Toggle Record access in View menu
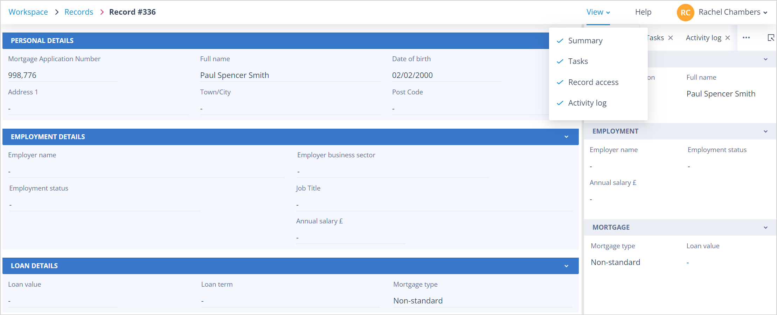The width and height of the screenshot is (777, 315). (598, 82)
